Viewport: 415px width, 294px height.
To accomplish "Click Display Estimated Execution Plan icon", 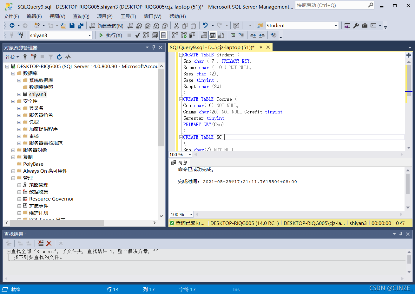I will [146, 35].
